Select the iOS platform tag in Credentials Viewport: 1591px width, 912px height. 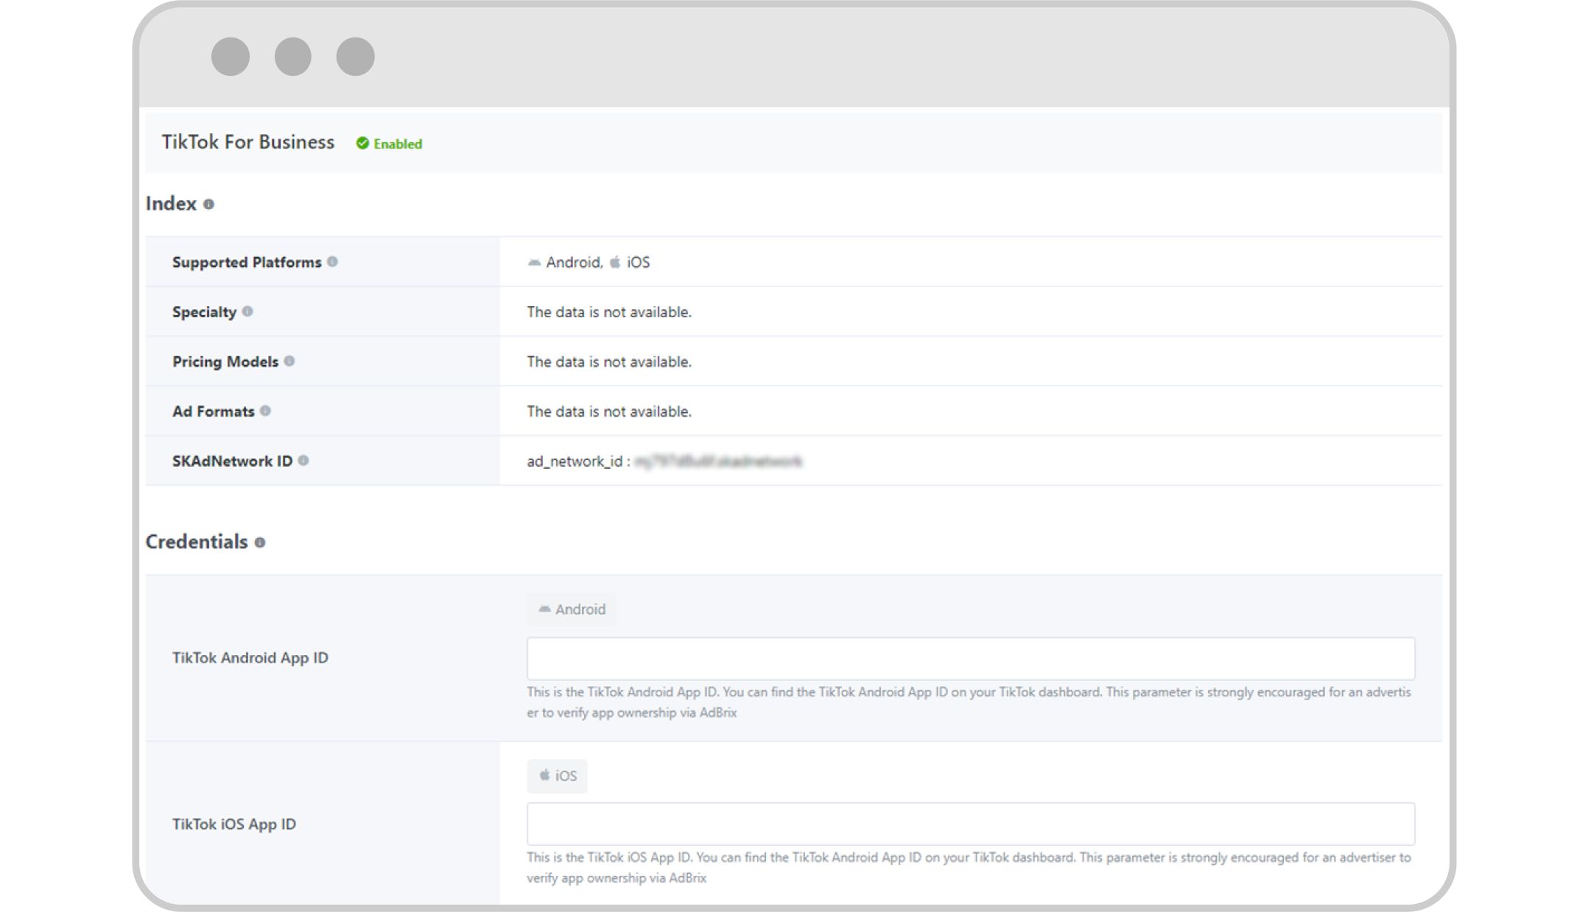(557, 776)
